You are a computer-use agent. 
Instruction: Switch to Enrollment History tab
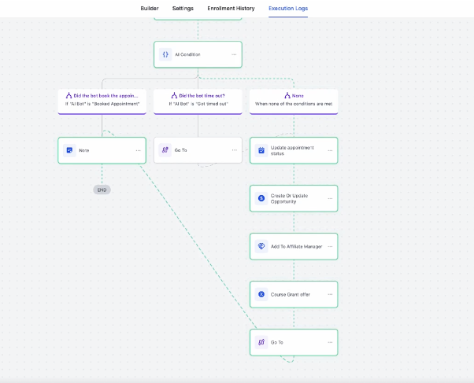pos(231,9)
